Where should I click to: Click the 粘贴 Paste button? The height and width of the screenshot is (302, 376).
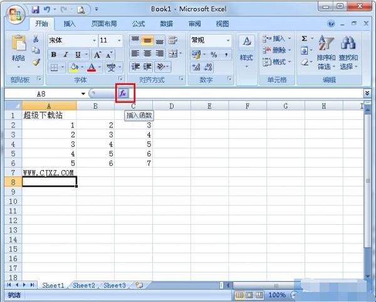pos(18,51)
